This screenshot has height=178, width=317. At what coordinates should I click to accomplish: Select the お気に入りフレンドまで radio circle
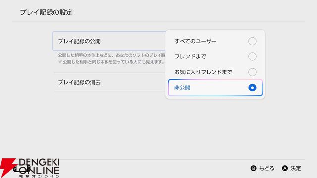pos(252,72)
